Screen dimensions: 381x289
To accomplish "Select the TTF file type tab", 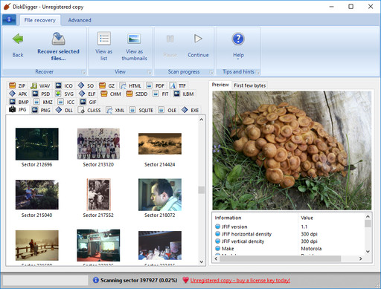I will (x=178, y=85).
